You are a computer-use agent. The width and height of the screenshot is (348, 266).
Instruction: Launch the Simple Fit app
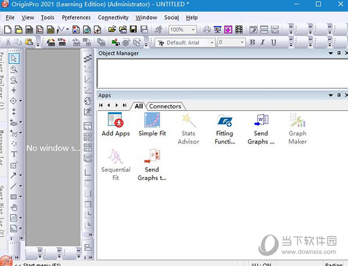click(x=152, y=124)
